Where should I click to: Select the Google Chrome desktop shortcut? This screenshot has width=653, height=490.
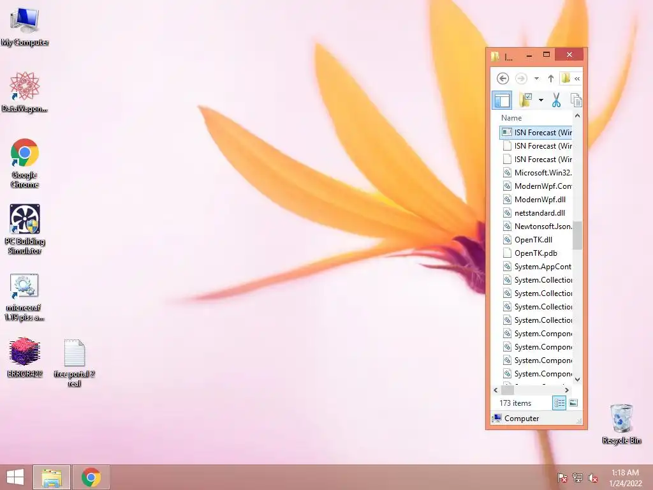(x=25, y=163)
